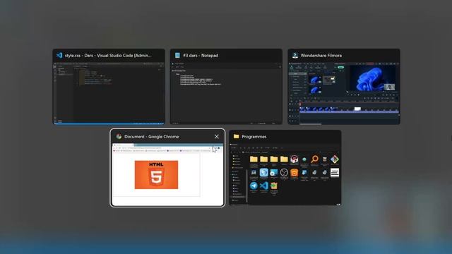Click the blue VS Code shortcut in Programmes thumbnail
This screenshot has width=452, height=254.
263,186
